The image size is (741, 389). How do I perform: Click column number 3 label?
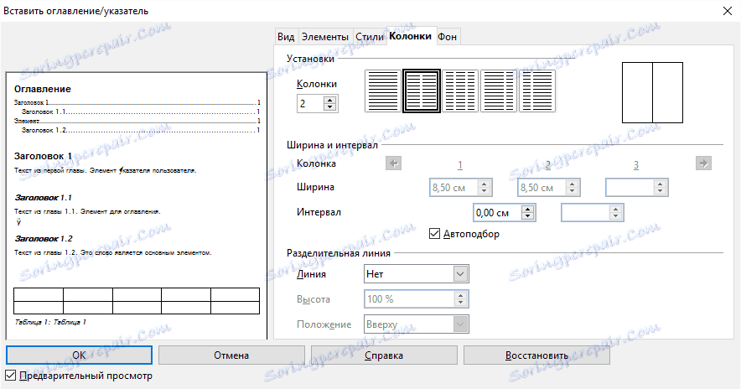click(x=636, y=164)
